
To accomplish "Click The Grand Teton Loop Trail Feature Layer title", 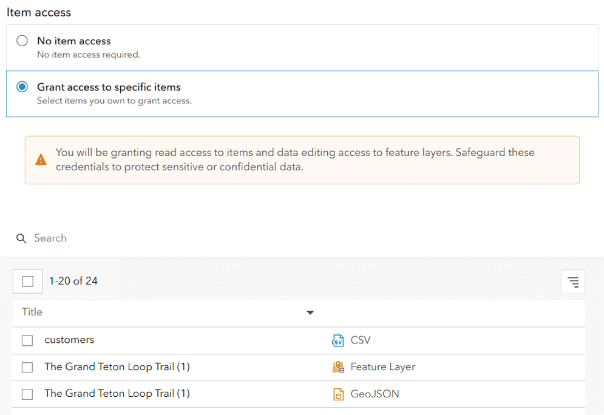I will point(117,366).
